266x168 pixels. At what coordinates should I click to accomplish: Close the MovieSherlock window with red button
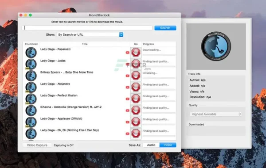(21, 15)
